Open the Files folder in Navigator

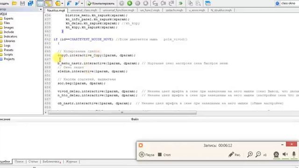pyautogui.click(x=7, y=23)
